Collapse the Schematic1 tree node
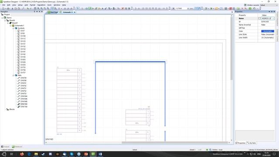The width and height of the screenshot is (279, 157). [10, 26]
